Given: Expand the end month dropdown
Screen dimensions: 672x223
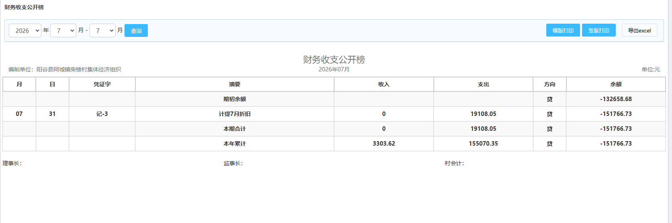Looking at the screenshot, I should [102, 30].
